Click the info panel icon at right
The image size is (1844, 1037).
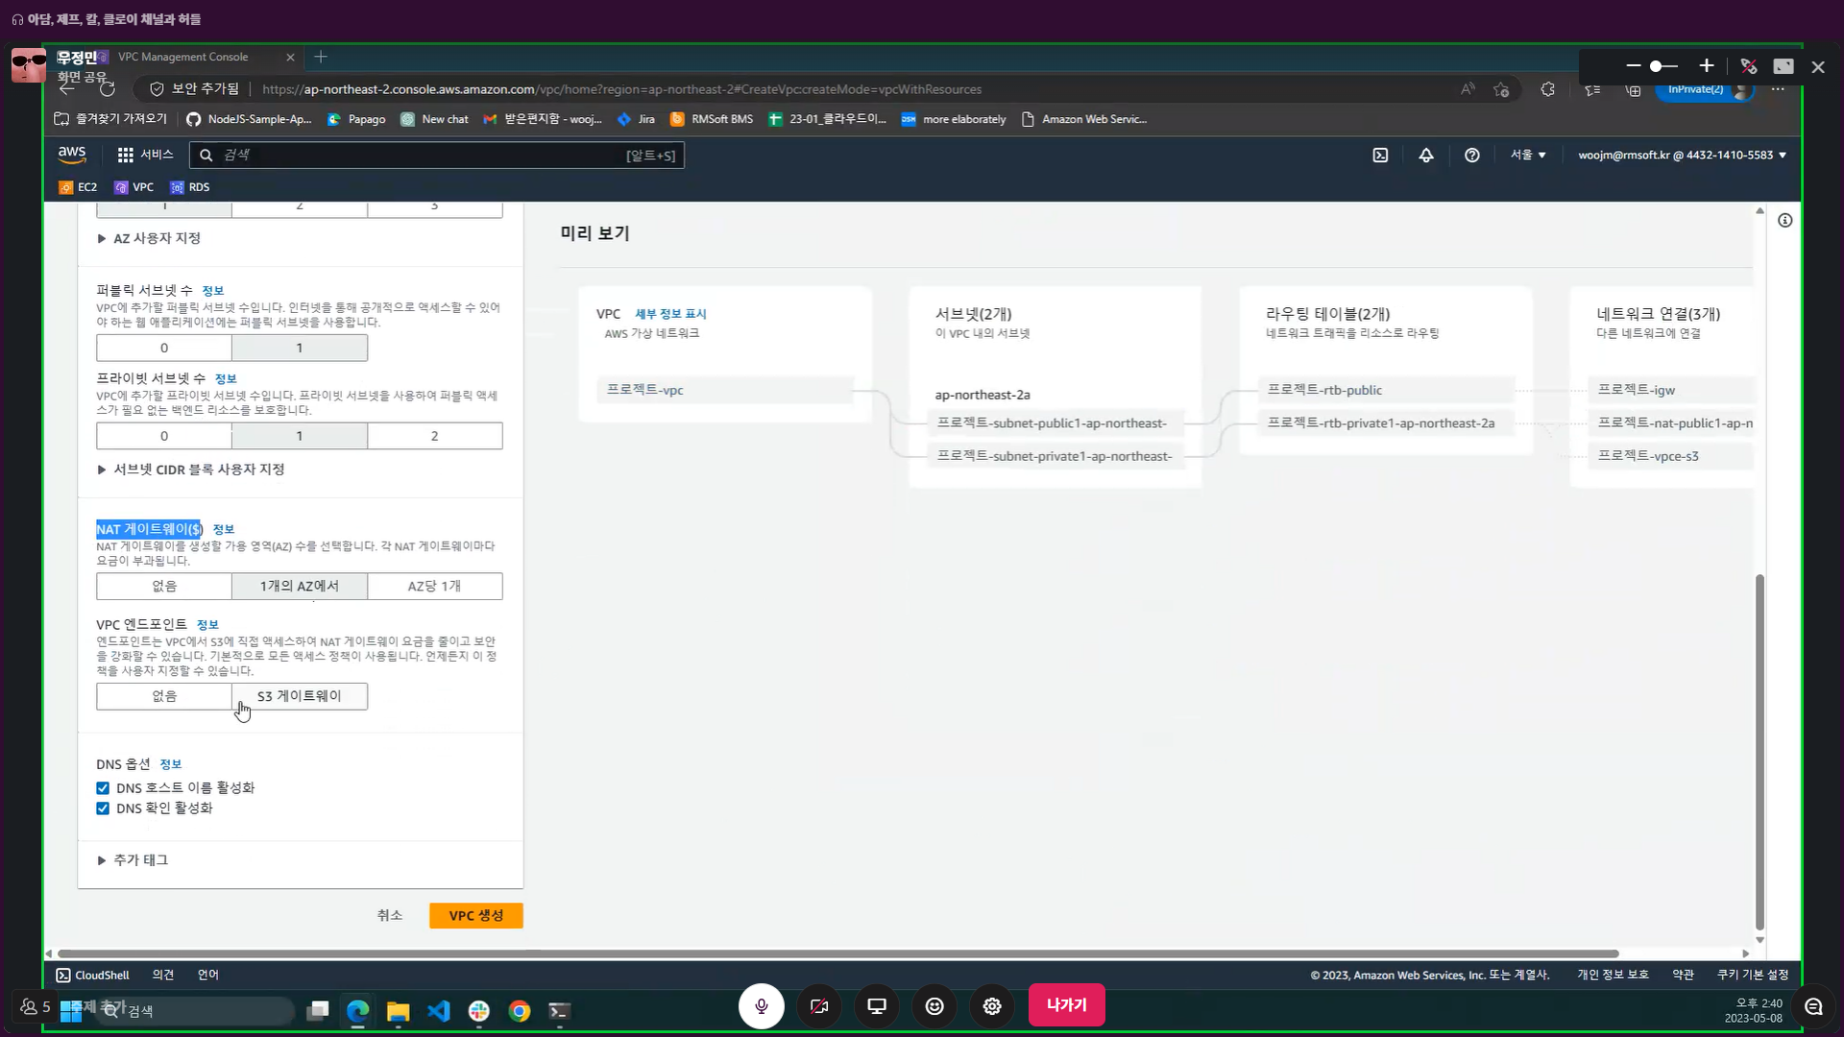point(1784,221)
